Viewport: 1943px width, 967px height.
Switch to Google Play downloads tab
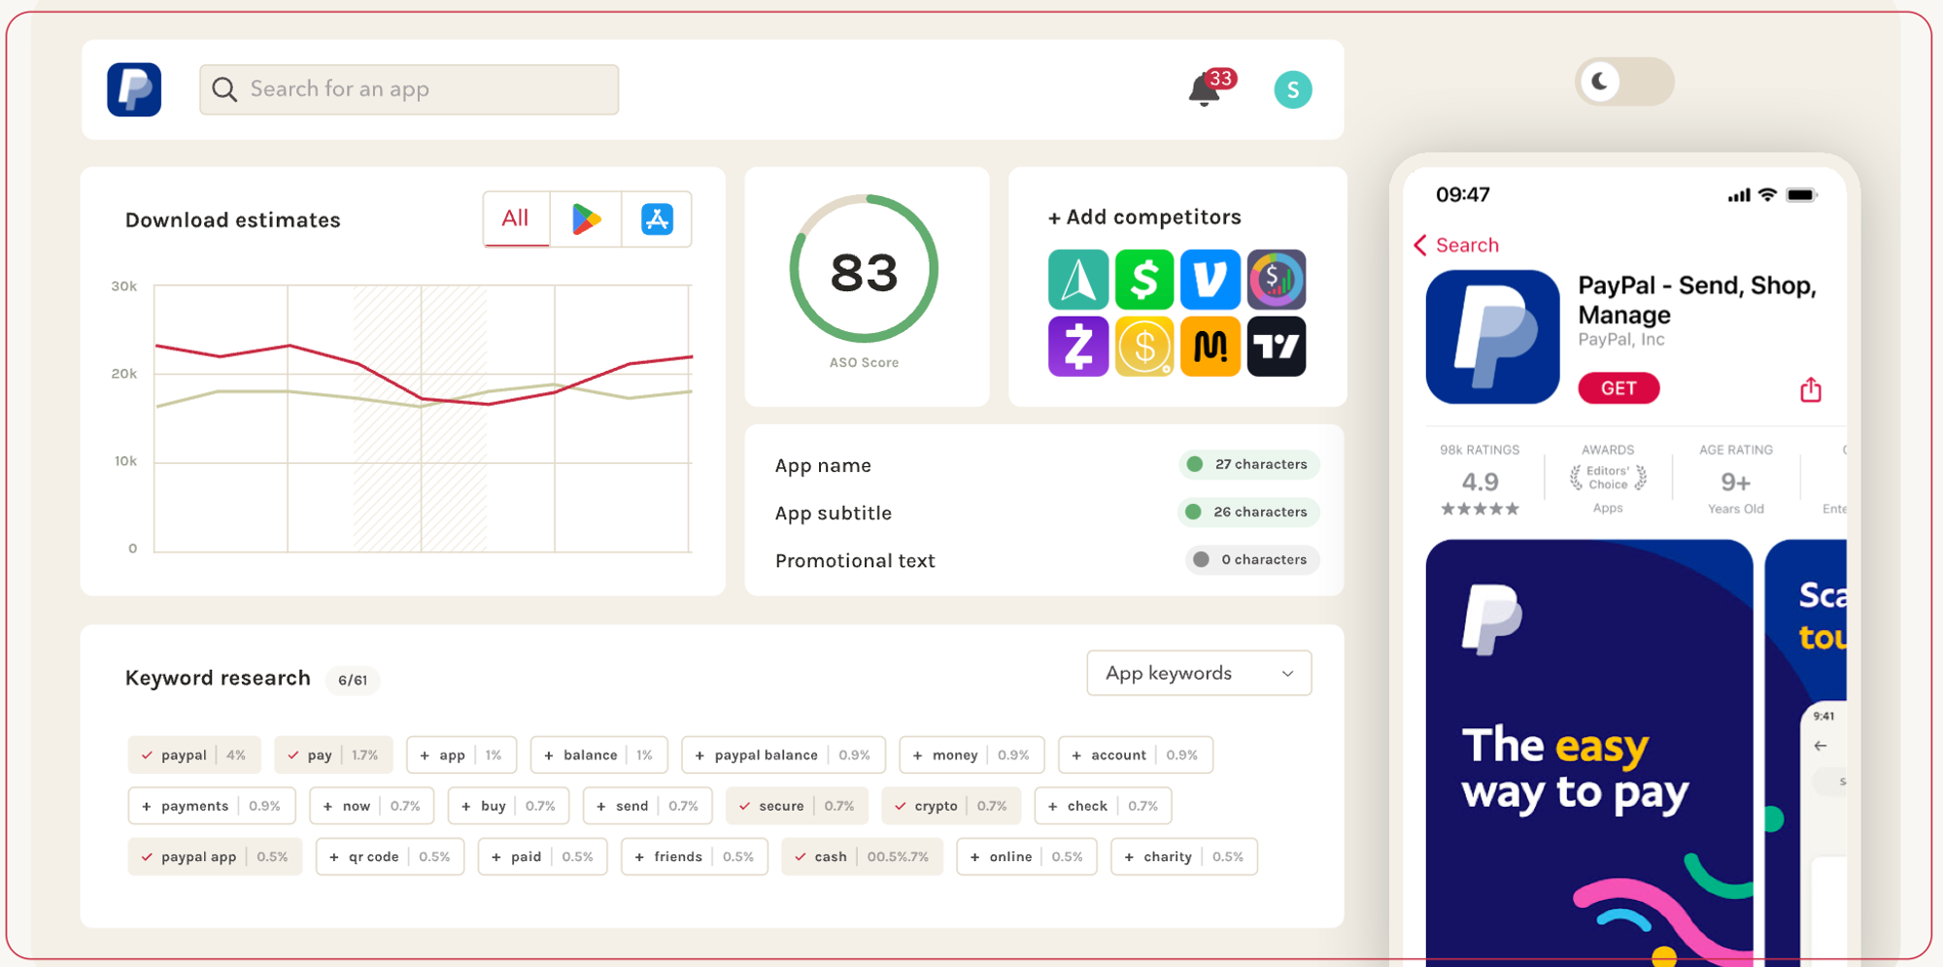click(x=586, y=218)
